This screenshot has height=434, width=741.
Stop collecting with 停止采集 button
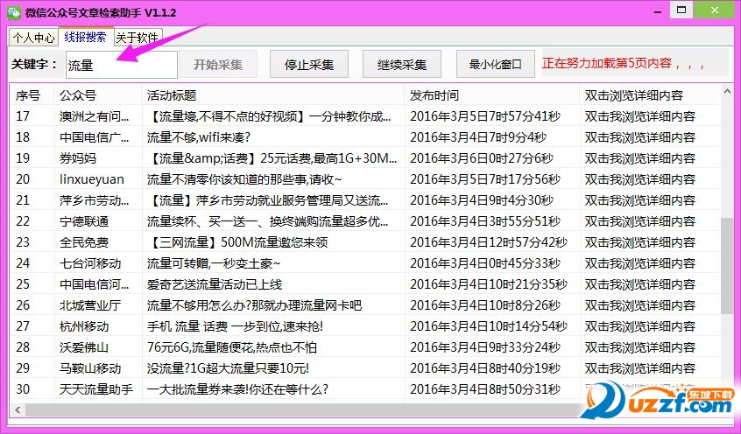tap(309, 64)
